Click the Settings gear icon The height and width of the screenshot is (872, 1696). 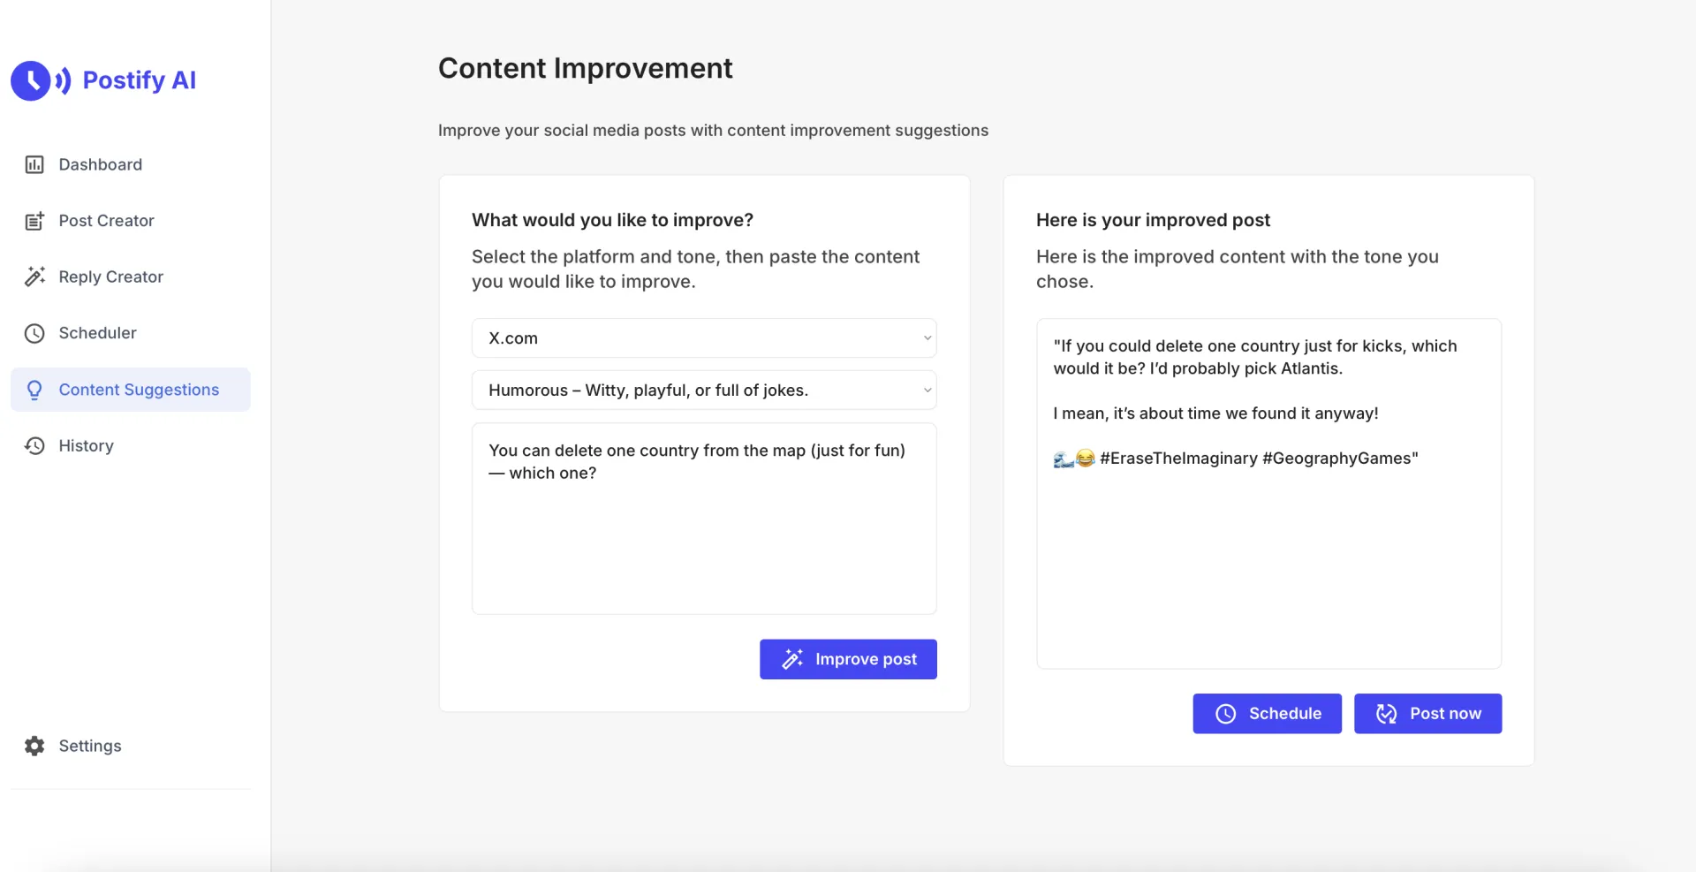34,746
